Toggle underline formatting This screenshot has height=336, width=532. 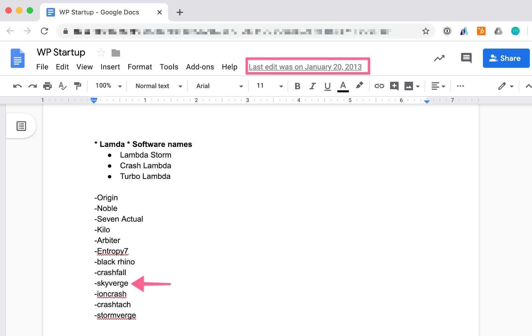[328, 86]
